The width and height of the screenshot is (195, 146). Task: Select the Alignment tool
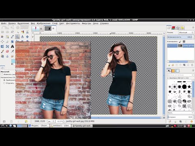pos(2,42)
